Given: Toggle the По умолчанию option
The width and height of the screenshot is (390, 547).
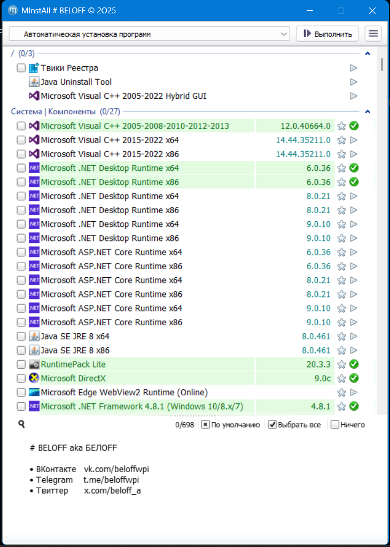Looking at the screenshot, I should tap(206, 425).
